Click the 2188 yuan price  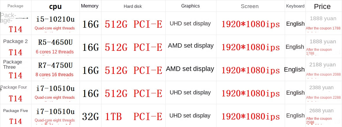[322, 64]
